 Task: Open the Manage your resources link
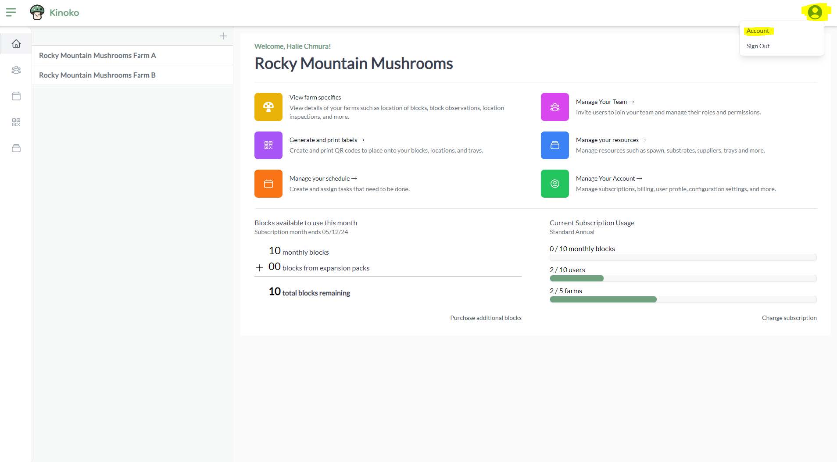pos(610,140)
